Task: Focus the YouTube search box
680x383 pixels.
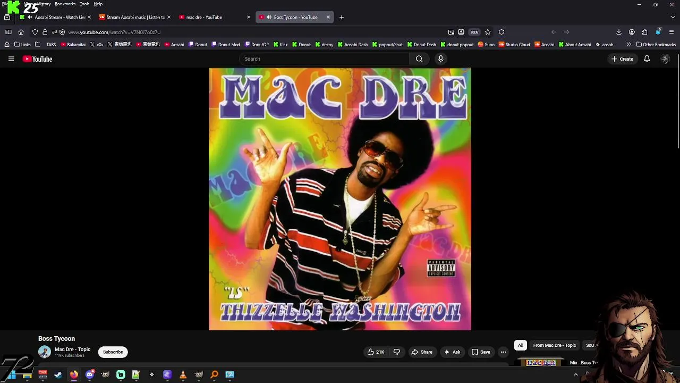Action: click(x=324, y=59)
